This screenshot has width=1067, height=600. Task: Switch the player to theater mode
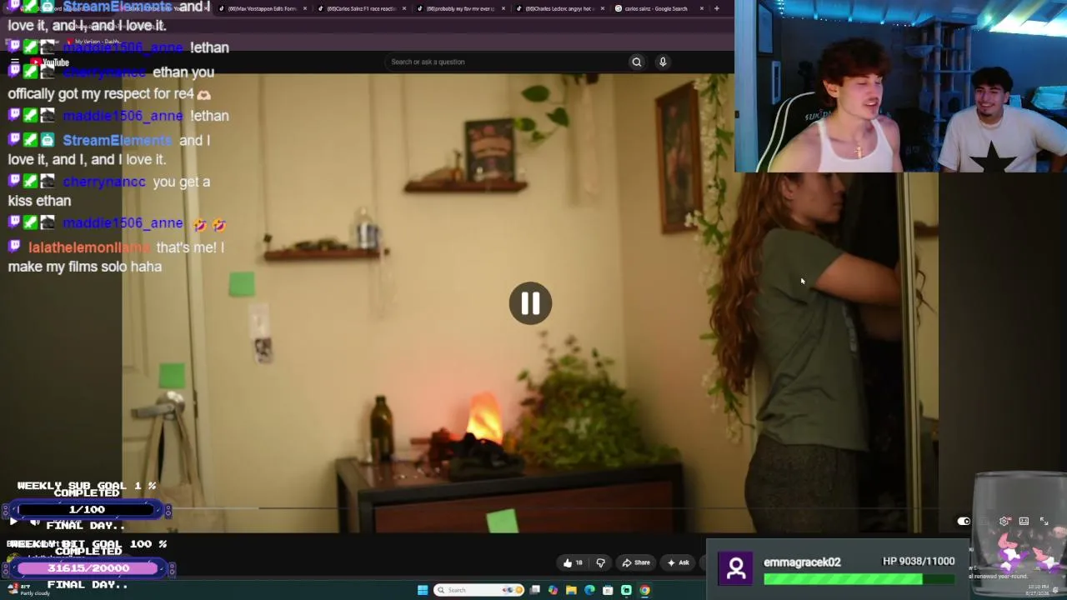[1024, 521]
